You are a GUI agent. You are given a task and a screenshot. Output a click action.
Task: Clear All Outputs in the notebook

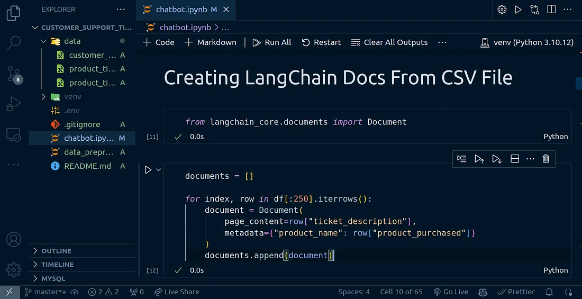[389, 42]
